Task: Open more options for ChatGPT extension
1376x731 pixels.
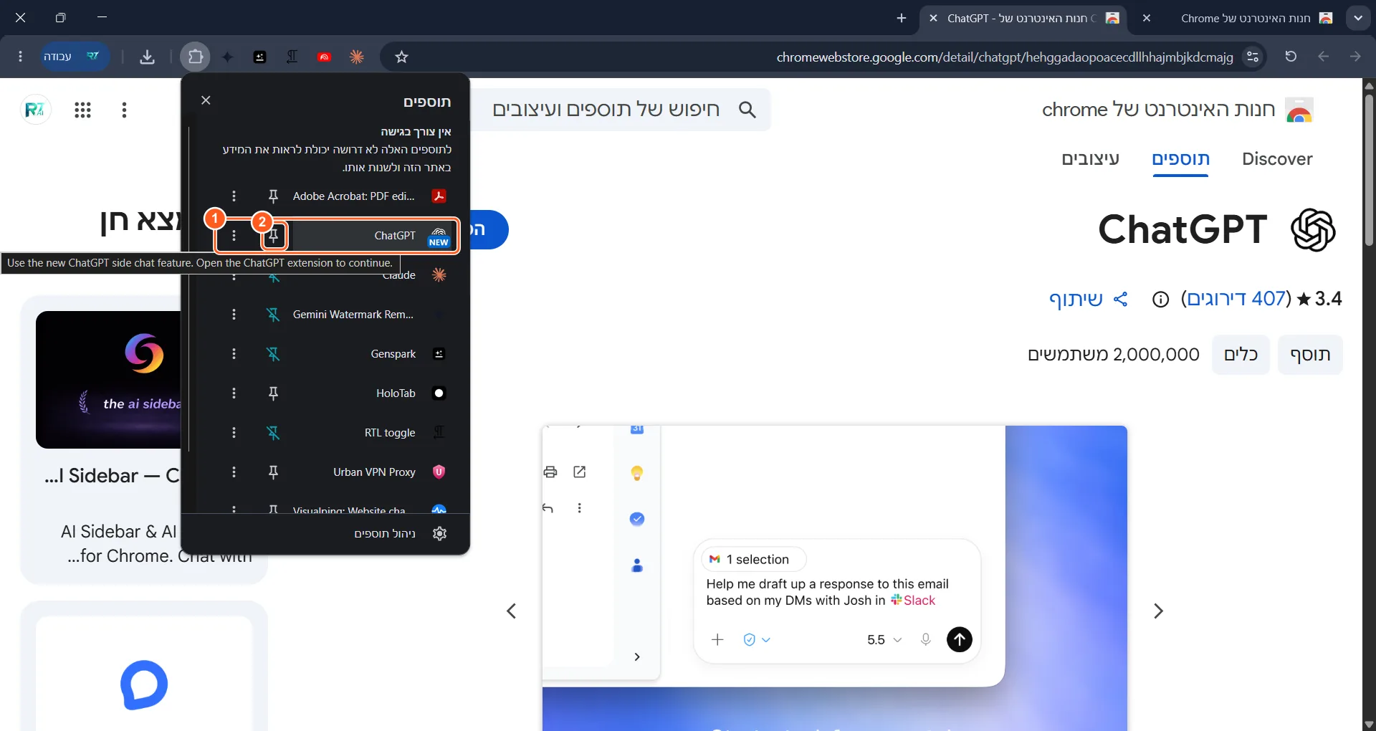Action: click(234, 236)
